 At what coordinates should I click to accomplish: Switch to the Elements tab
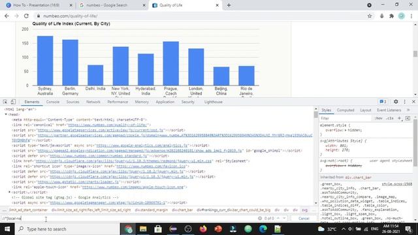[x=32, y=102]
